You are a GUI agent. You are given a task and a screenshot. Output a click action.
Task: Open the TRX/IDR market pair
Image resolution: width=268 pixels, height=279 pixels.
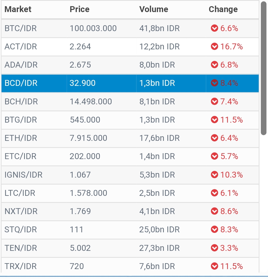(x=21, y=266)
